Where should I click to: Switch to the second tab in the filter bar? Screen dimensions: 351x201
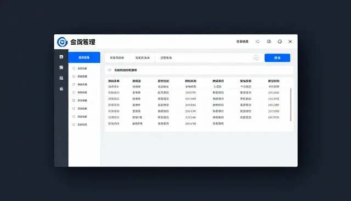pyautogui.click(x=143, y=58)
